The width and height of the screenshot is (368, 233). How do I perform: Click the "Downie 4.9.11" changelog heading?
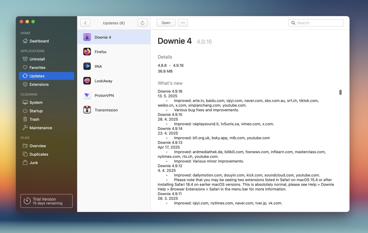coord(170,194)
